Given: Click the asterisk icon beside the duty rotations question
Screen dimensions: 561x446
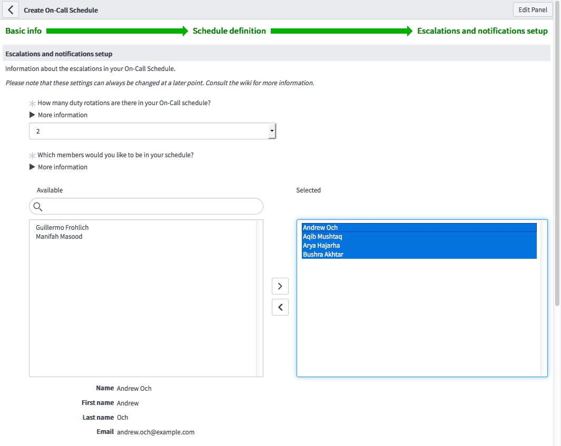Looking at the screenshot, I should click(32, 104).
